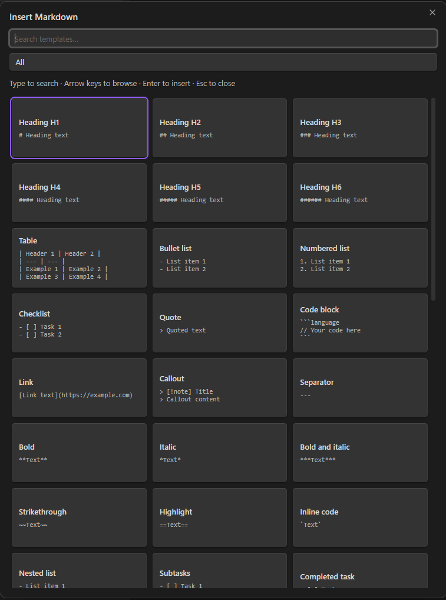The height and width of the screenshot is (600, 446).
Task: Insert the Heading H5 template
Action: 220,193
